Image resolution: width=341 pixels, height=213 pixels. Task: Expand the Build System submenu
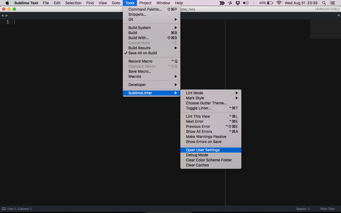152,28
